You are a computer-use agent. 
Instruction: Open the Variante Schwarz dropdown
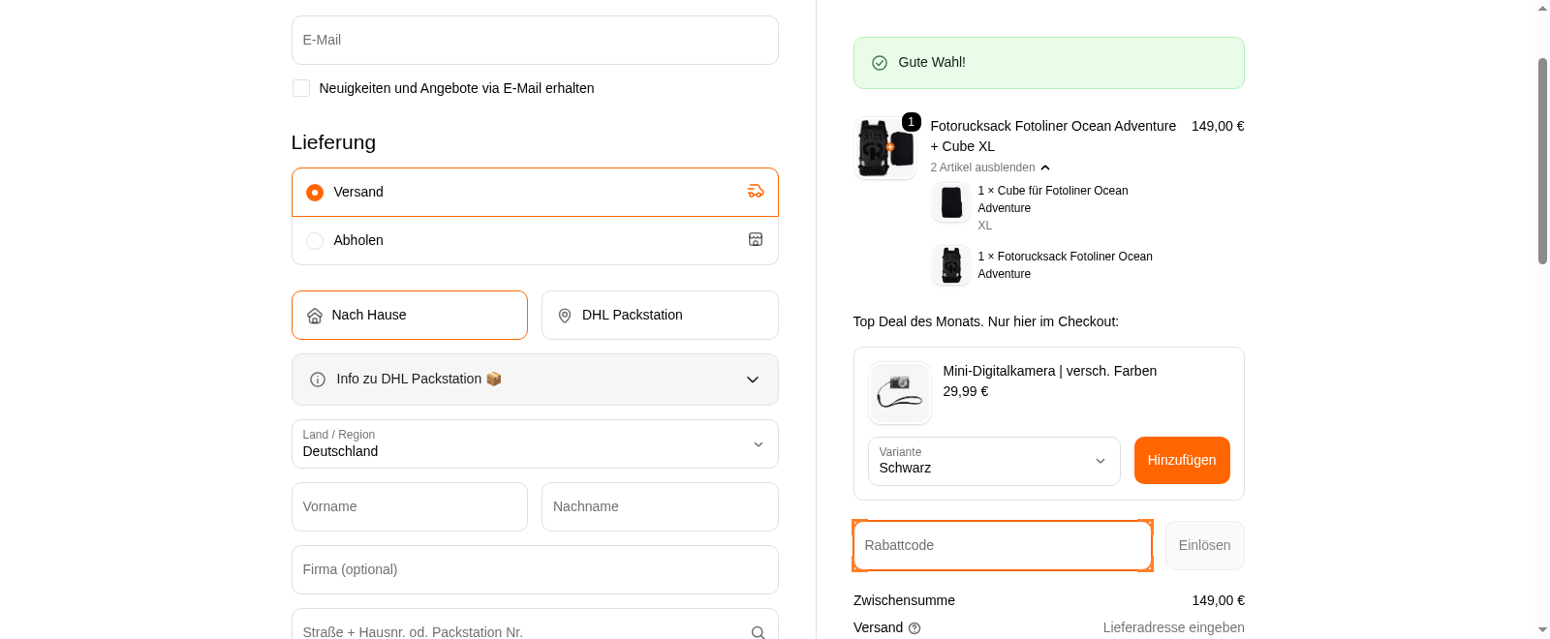[x=993, y=461]
